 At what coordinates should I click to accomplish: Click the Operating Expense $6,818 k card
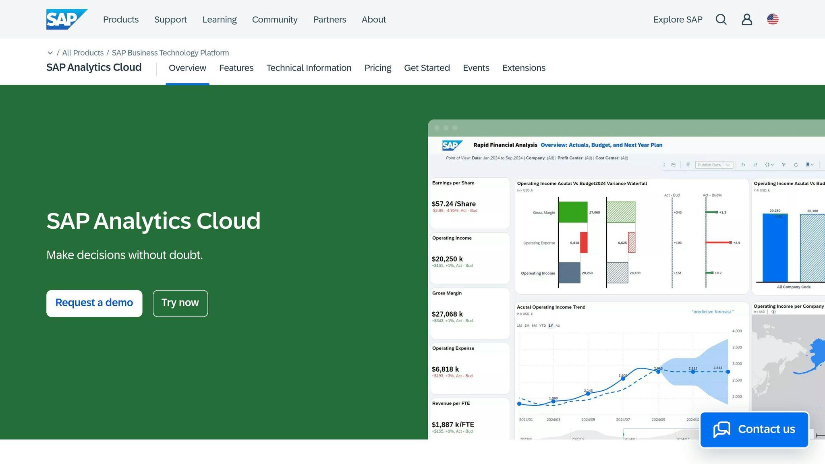click(x=470, y=369)
